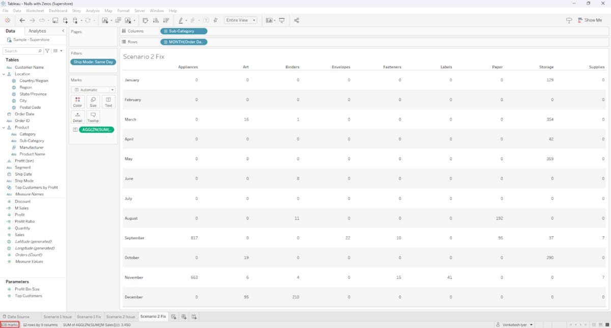This screenshot has width=611, height=328.
Task: Click the MONTH(Order Date) pill on Rows
Action: click(184, 42)
